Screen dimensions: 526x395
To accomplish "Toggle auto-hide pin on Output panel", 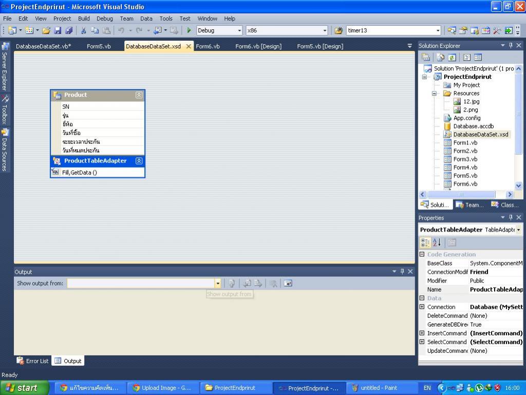I will 402,272.
